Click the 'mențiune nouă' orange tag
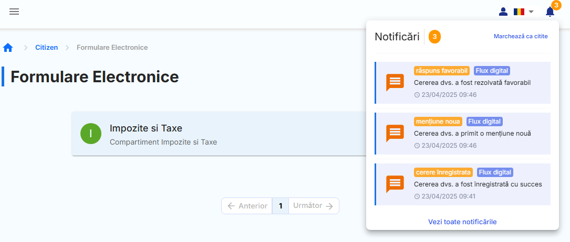The height and width of the screenshot is (242, 570). [438, 122]
